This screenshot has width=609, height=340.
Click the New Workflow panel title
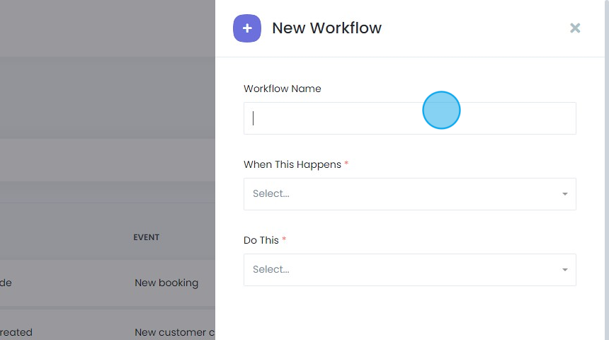pos(326,28)
